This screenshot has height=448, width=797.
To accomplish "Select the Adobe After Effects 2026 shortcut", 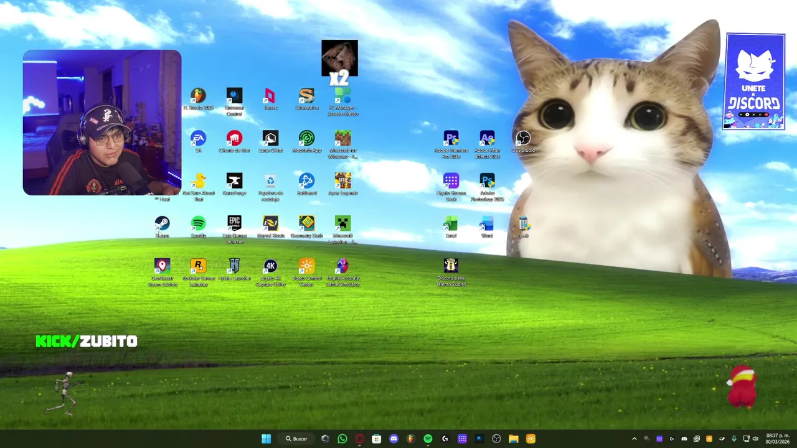I will coord(487,145).
